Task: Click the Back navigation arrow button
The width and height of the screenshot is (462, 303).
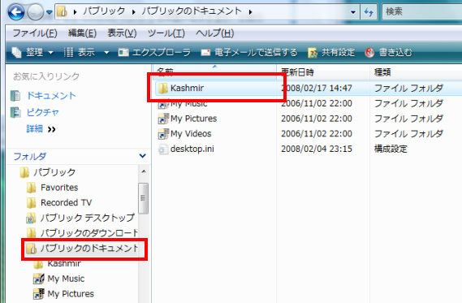Action: [16, 12]
